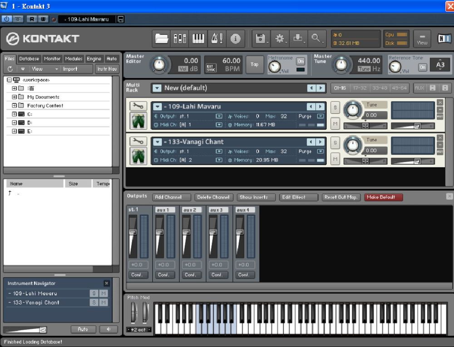The image size is (454, 347).
Task: Mute the 109-Lahi Mavaru instrument in rack
Action: coord(335,124)
